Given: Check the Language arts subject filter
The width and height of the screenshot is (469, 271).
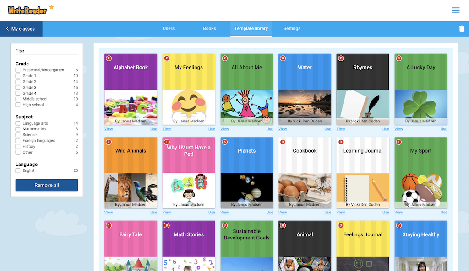Looking at the screenshot, I should click(x=18, y=123).
